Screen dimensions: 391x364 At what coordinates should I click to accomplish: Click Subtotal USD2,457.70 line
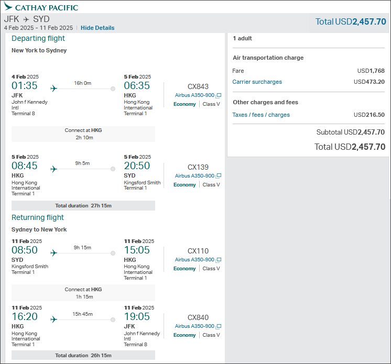pos(350,132)
